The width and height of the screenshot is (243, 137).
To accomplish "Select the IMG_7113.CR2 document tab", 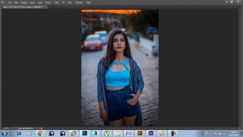I will pos(23,7).
